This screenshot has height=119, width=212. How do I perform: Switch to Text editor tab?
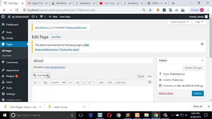[x=149, y=76]
